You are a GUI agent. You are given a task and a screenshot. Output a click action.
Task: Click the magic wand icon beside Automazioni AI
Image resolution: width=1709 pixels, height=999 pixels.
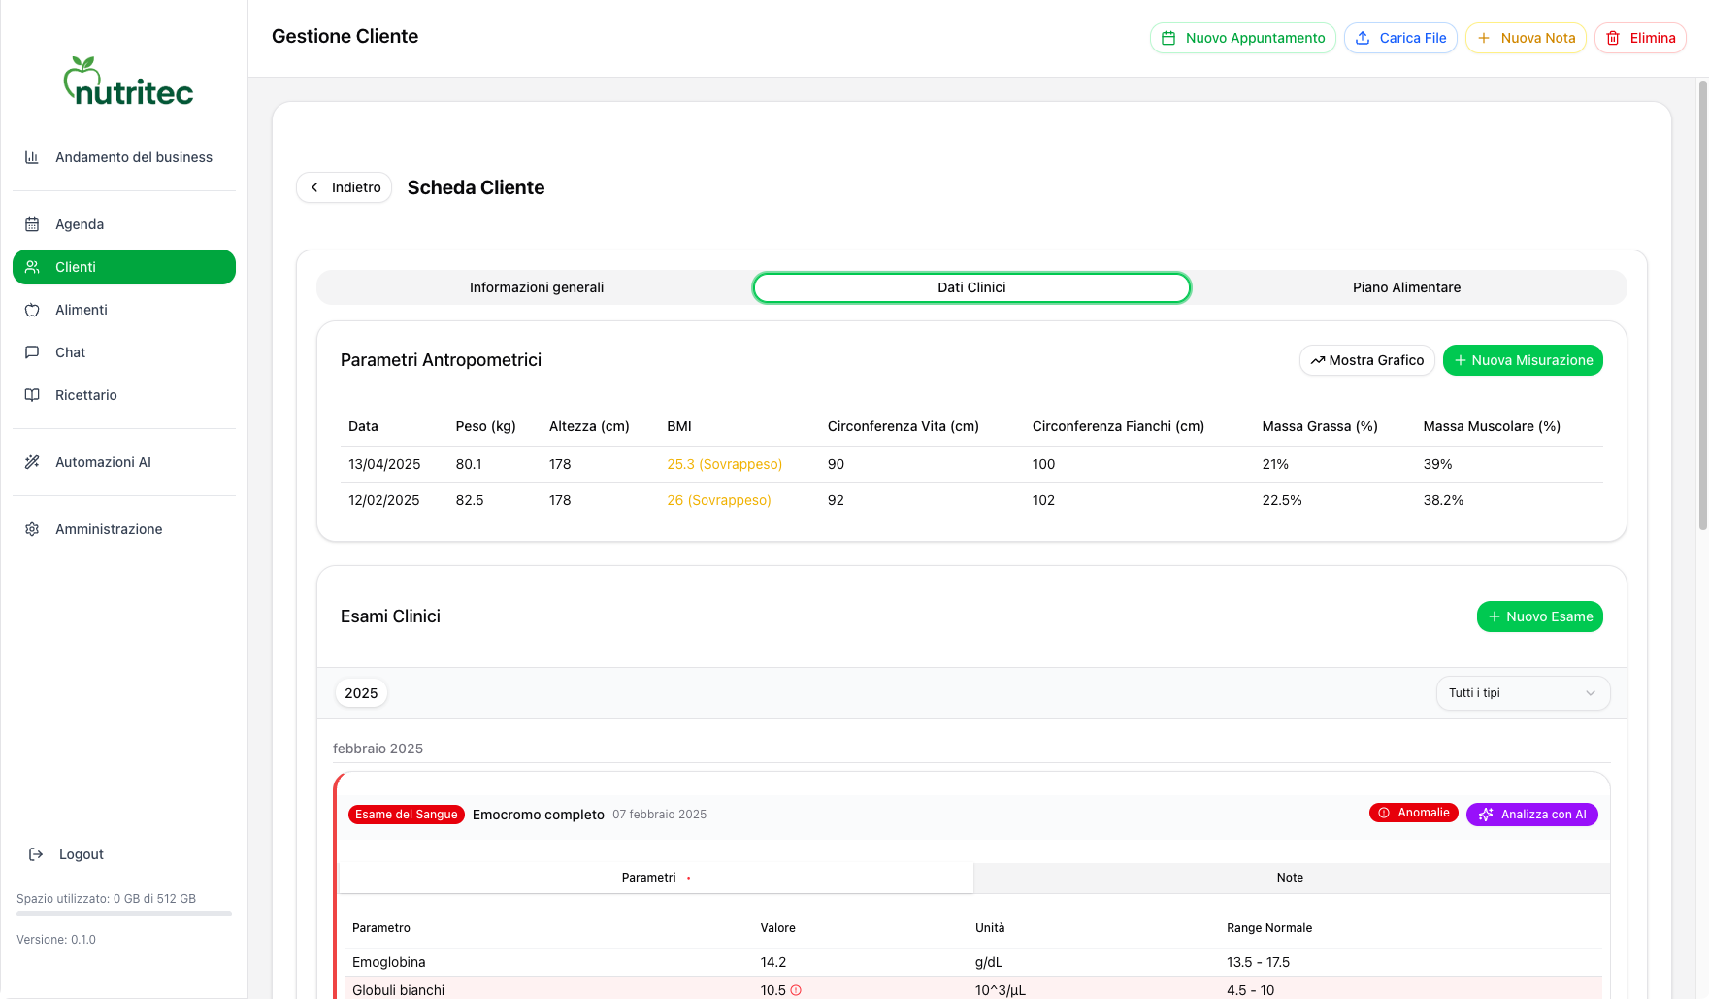(x=32, y=462)
